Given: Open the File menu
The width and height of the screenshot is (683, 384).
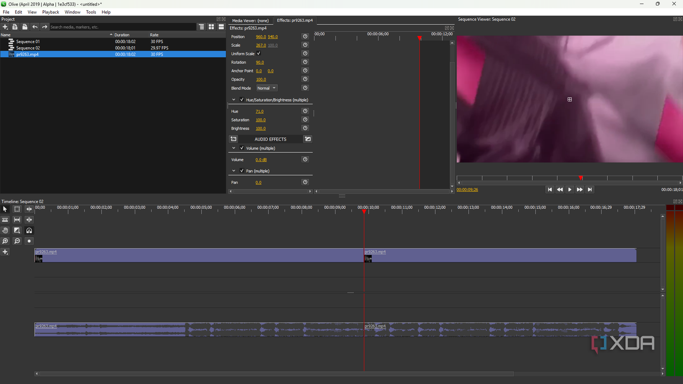Looking at the screenshot, I should click(x=6, y=12).
